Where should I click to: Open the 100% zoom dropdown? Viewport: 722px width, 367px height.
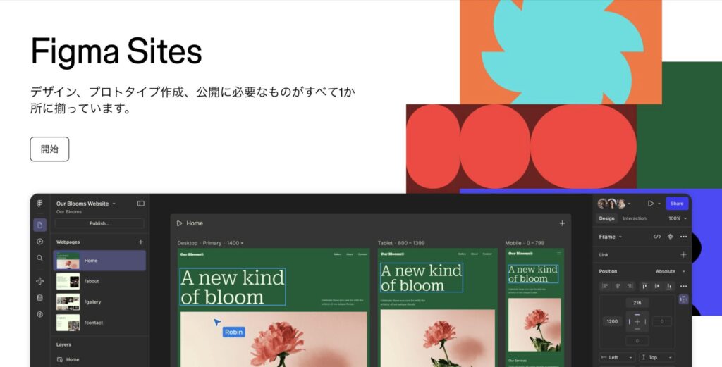(x=678, y=218)
